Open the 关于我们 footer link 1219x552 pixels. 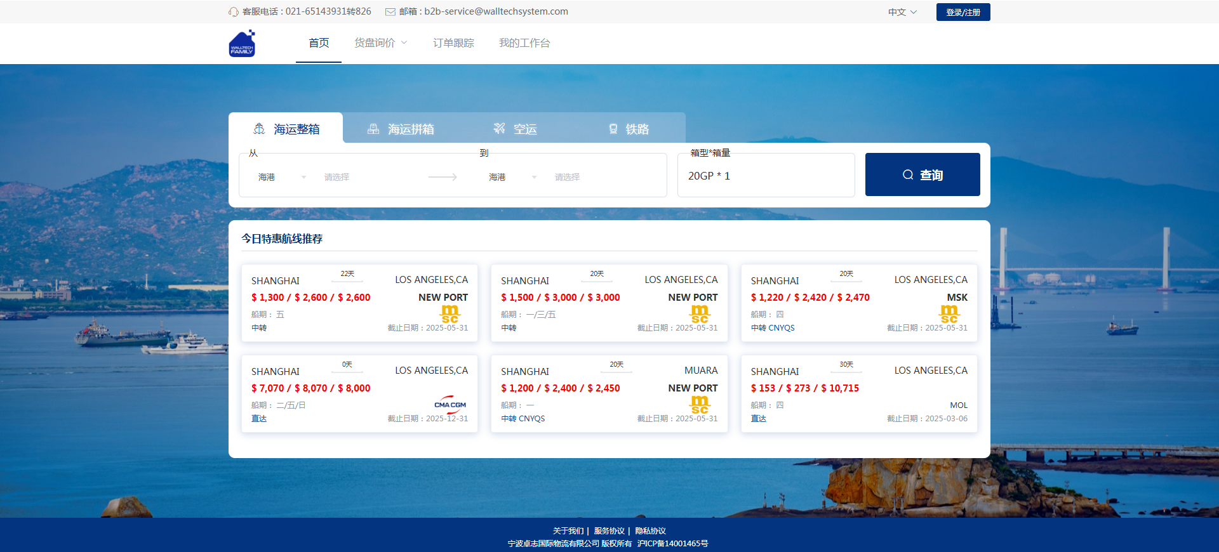pos(568,531)
